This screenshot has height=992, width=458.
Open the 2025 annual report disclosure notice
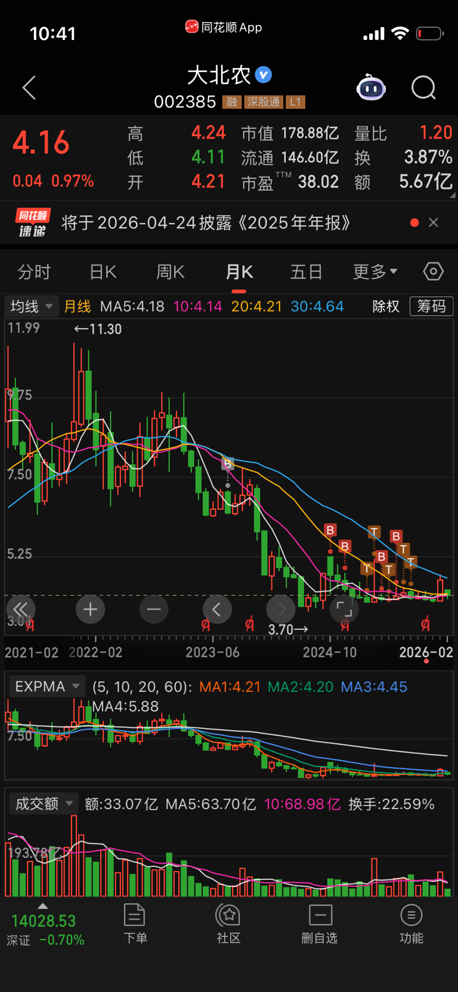click(x=206, y=223)
